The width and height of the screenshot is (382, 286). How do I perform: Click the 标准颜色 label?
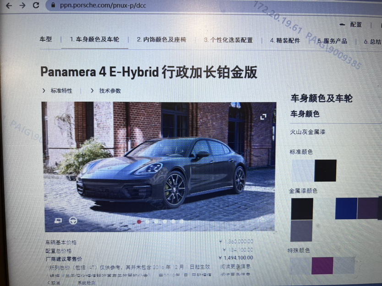tap(301, 152)
